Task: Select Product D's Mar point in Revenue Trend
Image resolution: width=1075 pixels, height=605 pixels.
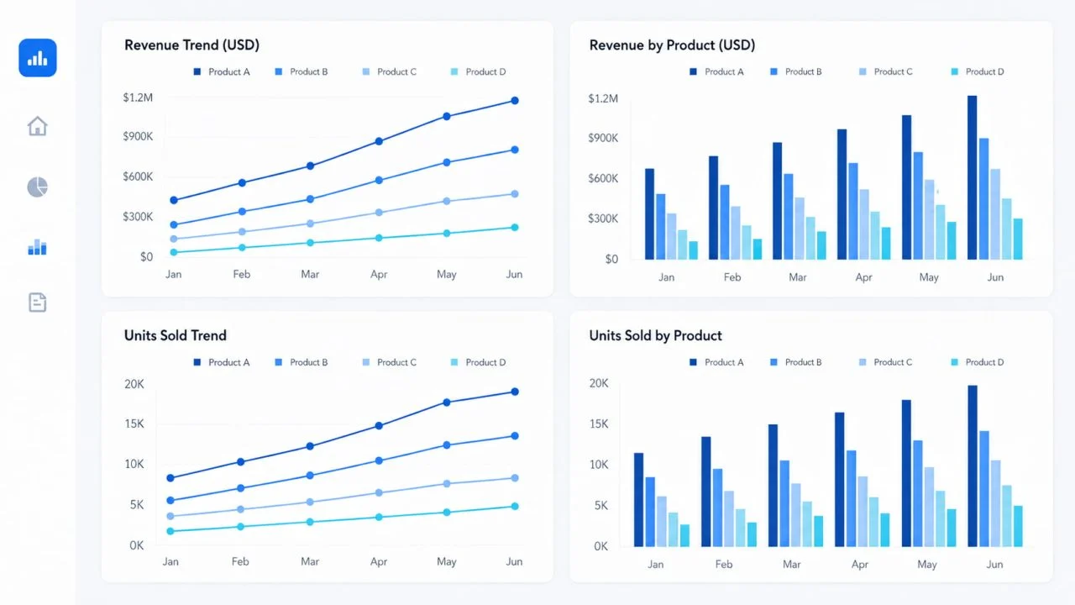Action: pos(310,243)
